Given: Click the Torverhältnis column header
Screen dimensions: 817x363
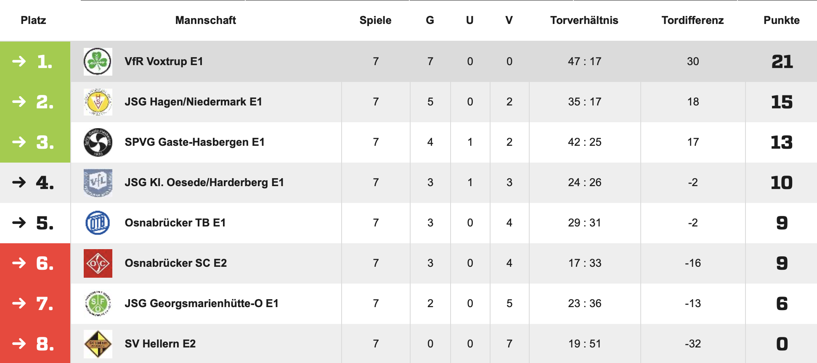Looking at the screenshot, I should 584,20.
